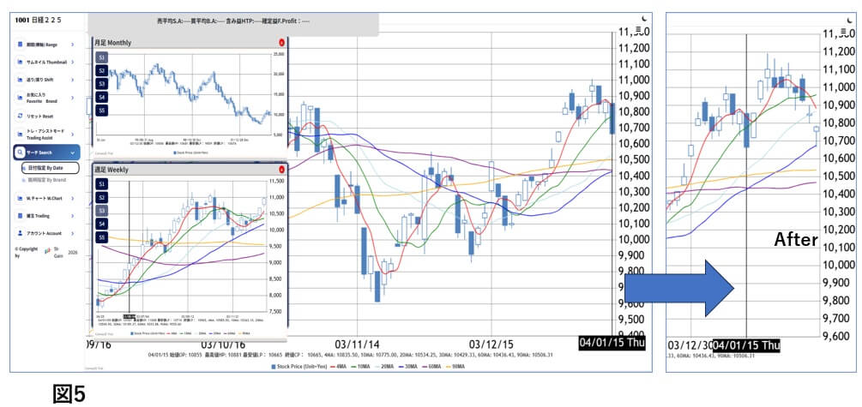Image resolution: width=862 pixels, height=407 pixels.
Task: Select リセット Reset in sidebar
Action: 39,117
